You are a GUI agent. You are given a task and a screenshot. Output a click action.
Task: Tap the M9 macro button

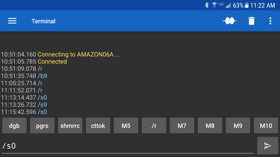point(238,126)
